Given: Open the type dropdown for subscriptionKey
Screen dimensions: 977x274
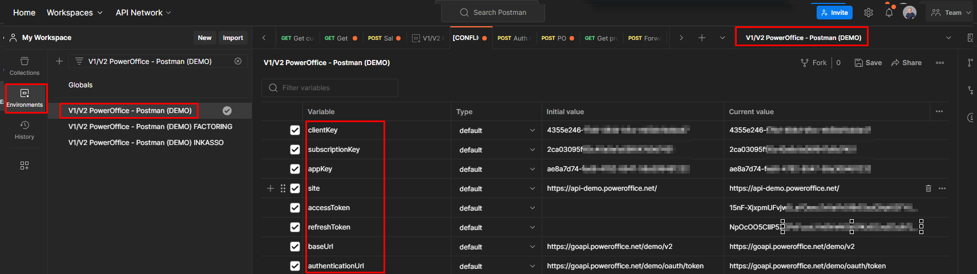Looking at the screenshot, I should click(532, 150).
